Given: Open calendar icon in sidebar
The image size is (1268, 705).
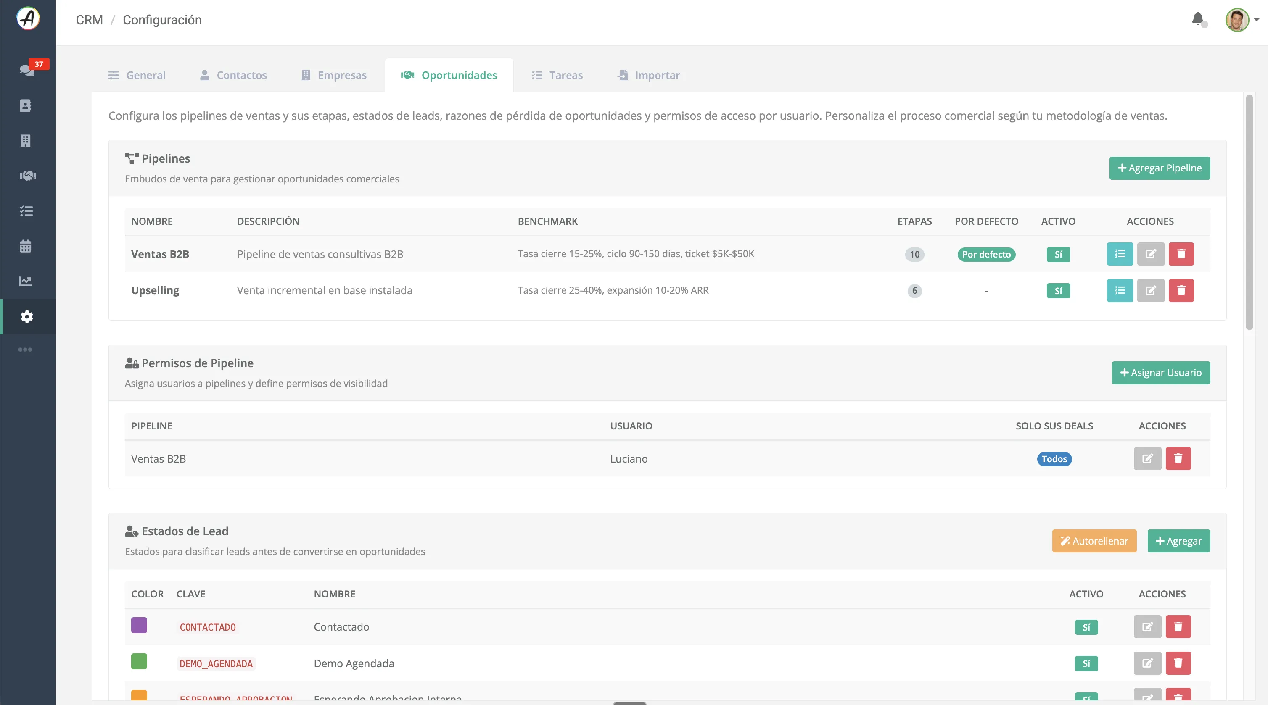Looking at the screenshot, I should tap(26, 246).
